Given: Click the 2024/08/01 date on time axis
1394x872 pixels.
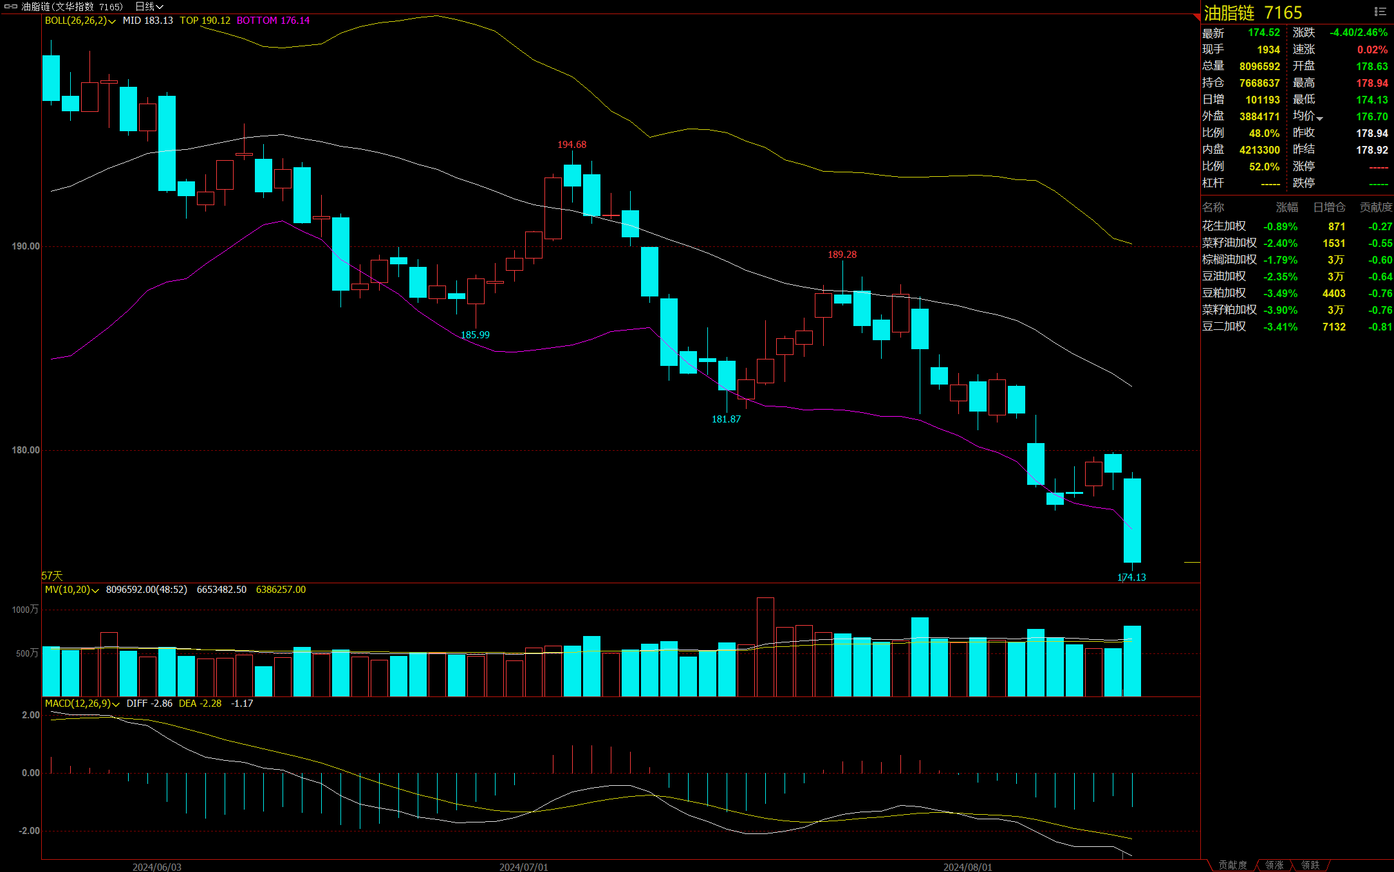Looking at the screenshot, I should coord(968,867).
